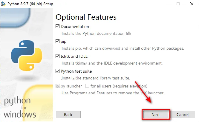Disable the tcl/tk and IDLE checkbox

pyautogui.click(x=57, y=56)
